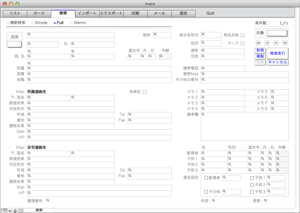Check the マーク checkbox
The height and width of the screenshot is (213, 300).
point(242,43)
